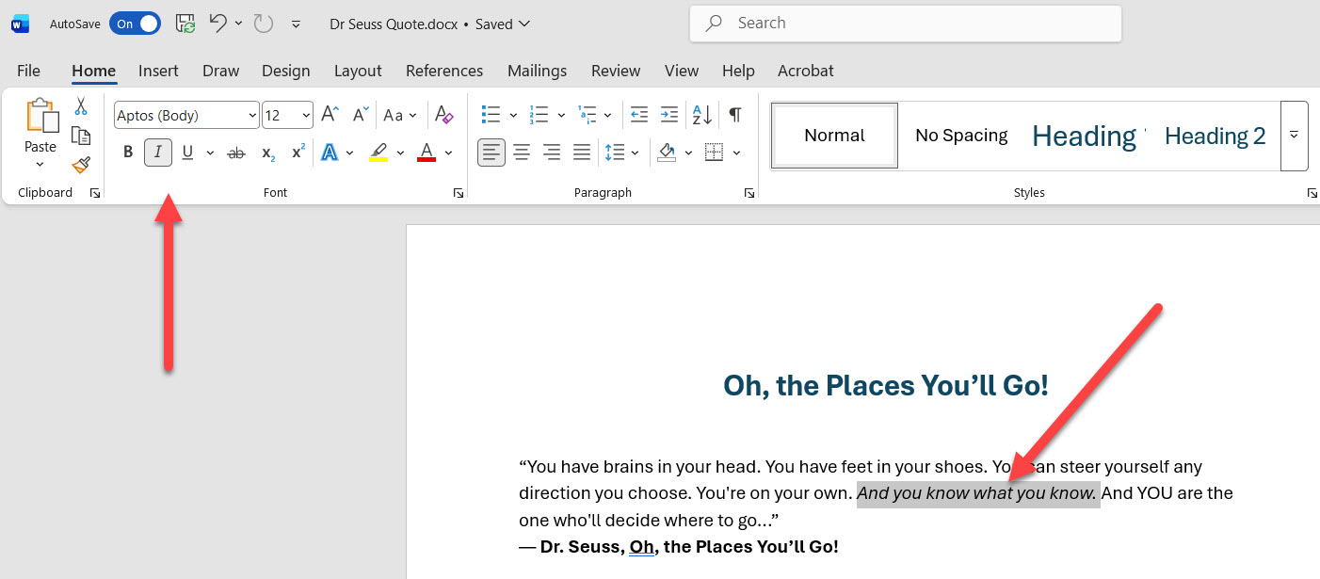This screenshot has width=1320, height=579.
Task: Click the Line and Paragraph Spacing icon
Action: (615, 153)
